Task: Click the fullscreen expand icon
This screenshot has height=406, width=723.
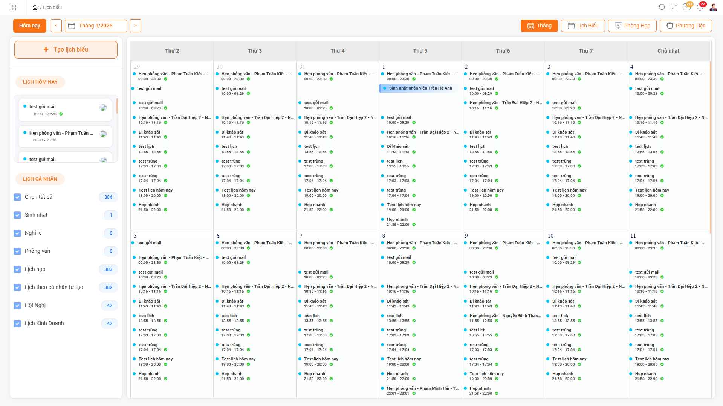Action: pos(674,7)
